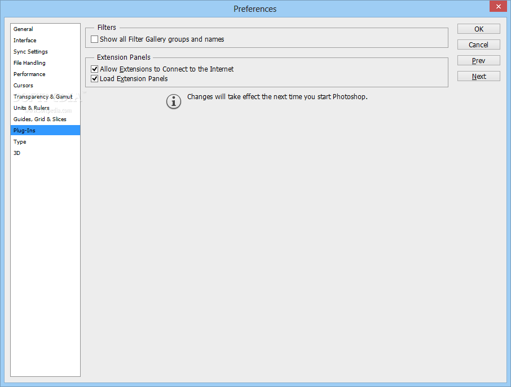511x387 pixels.
Task: Open File Handling preferences
Action: [45, 63]
